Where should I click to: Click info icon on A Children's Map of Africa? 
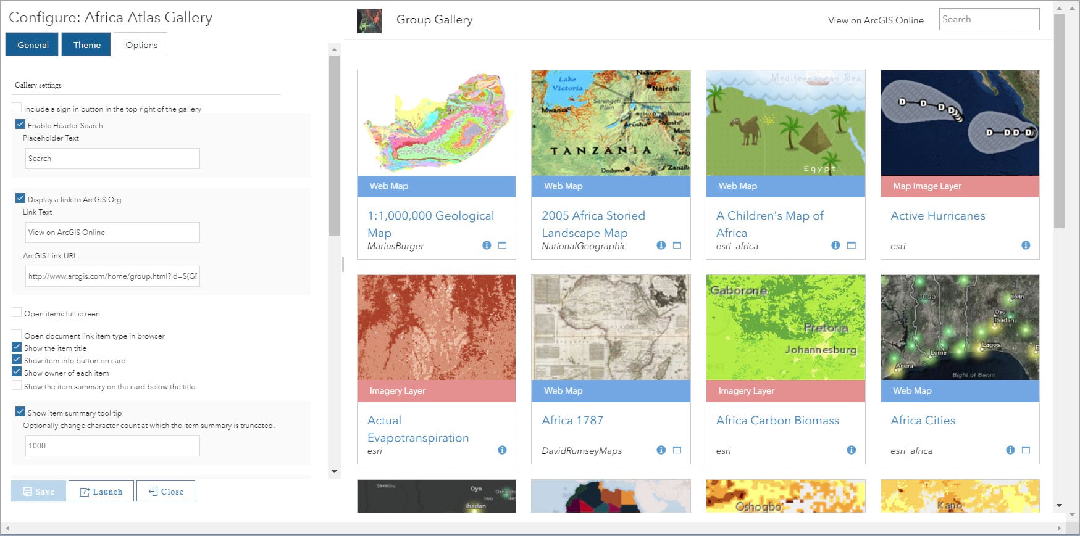click(835, 245)
